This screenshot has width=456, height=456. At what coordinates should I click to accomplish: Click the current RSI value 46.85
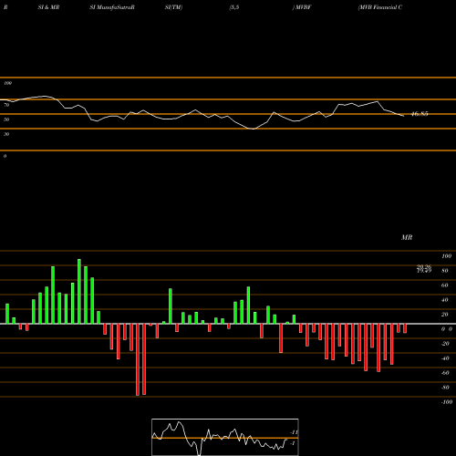point(420,114)
